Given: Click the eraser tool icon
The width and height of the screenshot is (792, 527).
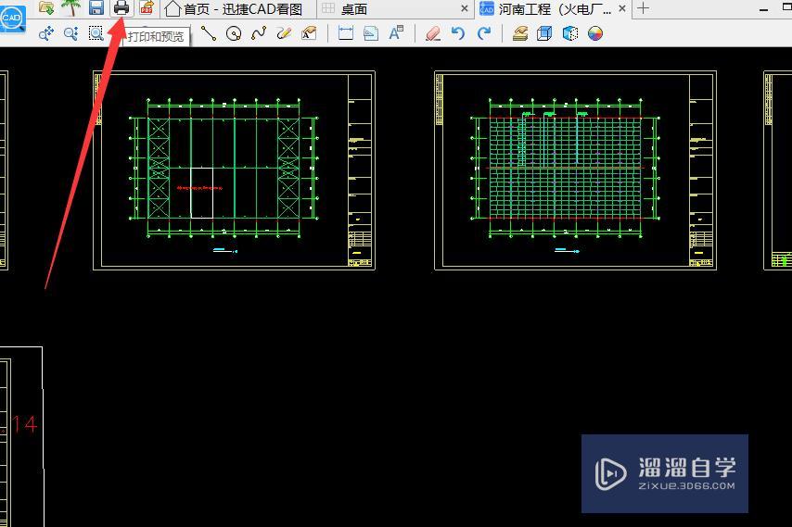Looking at the screenshot, I should [432, 33].
